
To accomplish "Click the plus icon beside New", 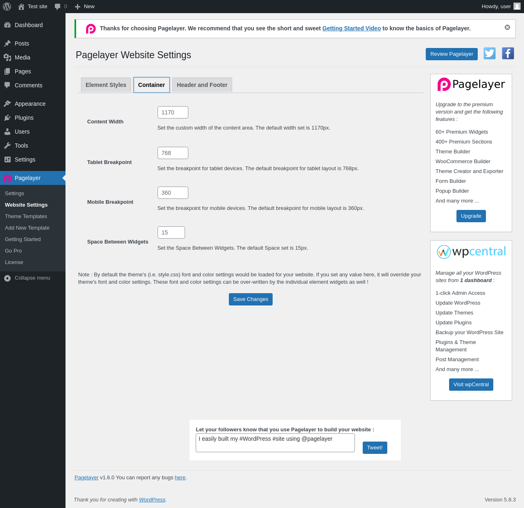I will [77, 7].
